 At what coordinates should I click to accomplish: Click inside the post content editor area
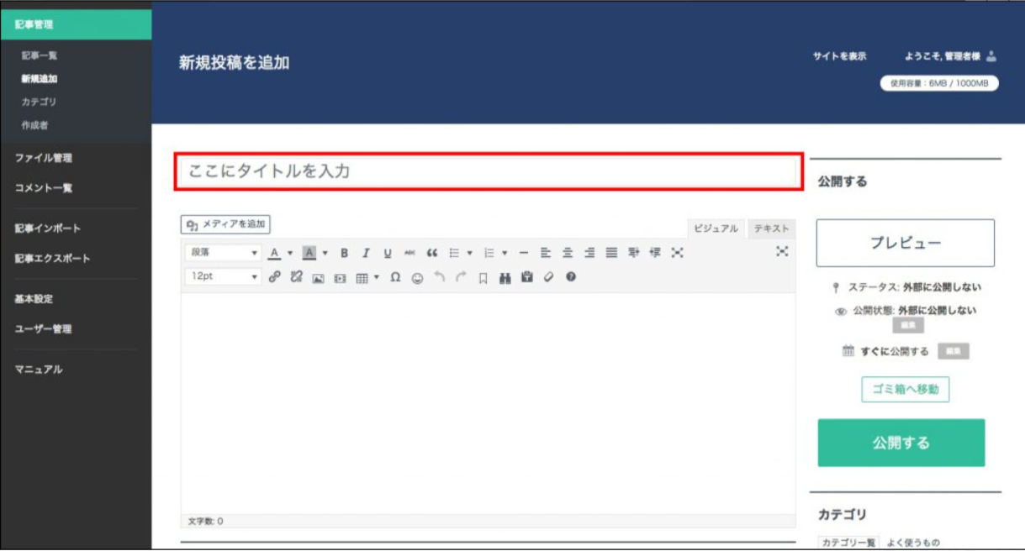tap(489, 403)
